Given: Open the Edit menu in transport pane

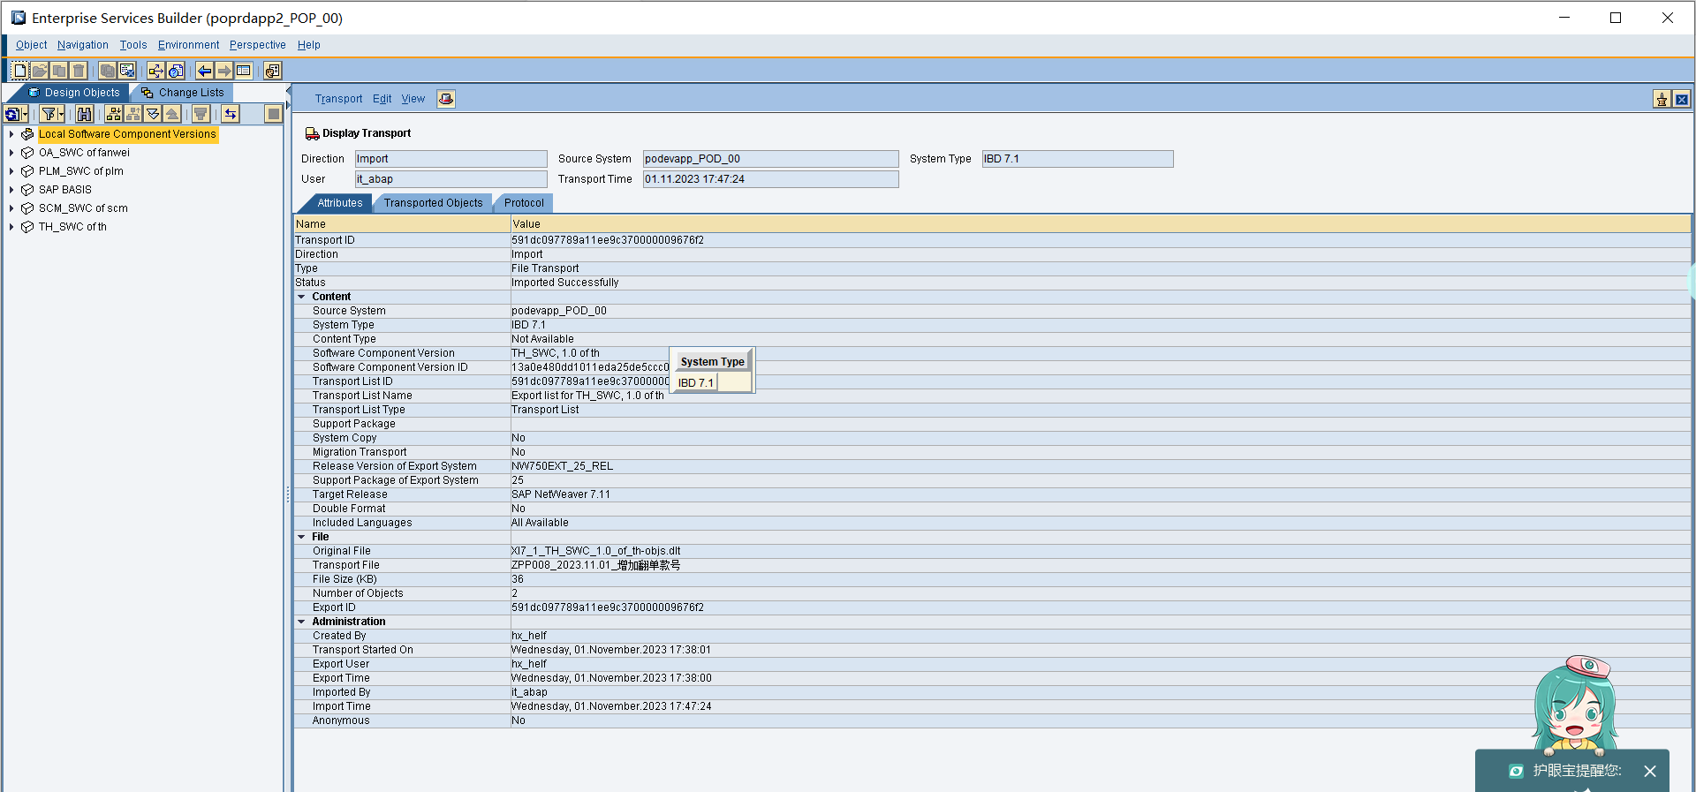Looking at the screenshot, I should (x=382, y=99).
